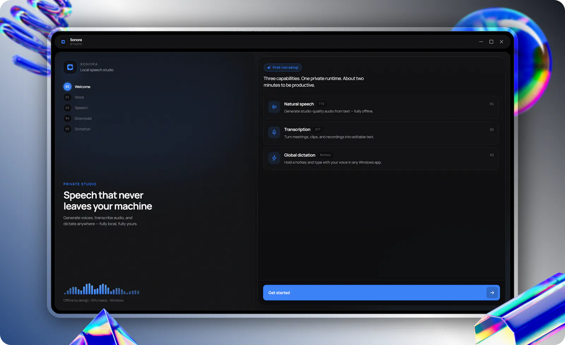565x345 pixels.
Task: Jump to the Dictation step
Action: point(77,129)
